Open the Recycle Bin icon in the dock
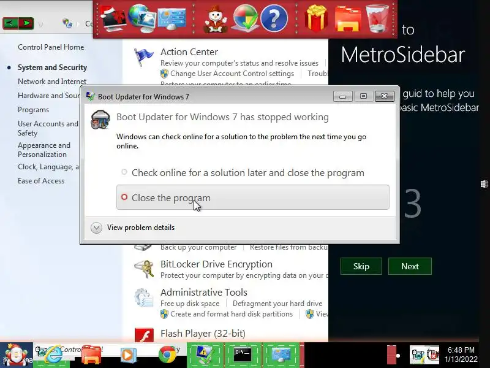Viewport: 490px width, 368px height. [377, 18]
